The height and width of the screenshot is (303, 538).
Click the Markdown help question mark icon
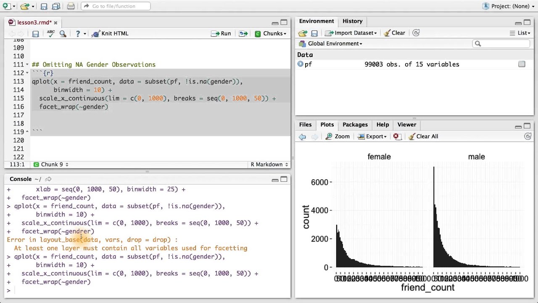(77, 34)
